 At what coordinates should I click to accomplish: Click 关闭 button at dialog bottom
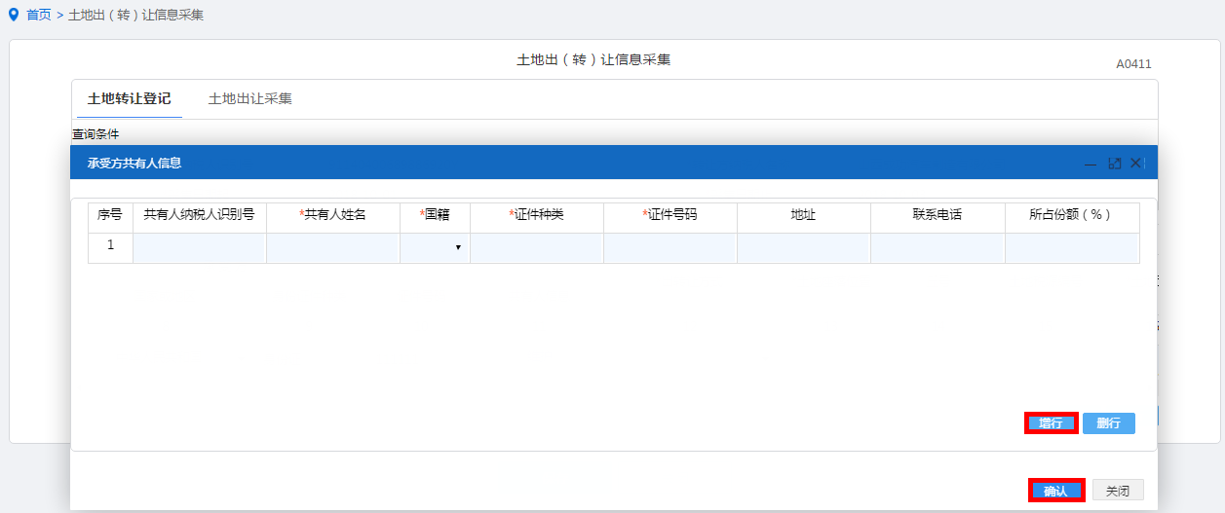[1118, 491]
